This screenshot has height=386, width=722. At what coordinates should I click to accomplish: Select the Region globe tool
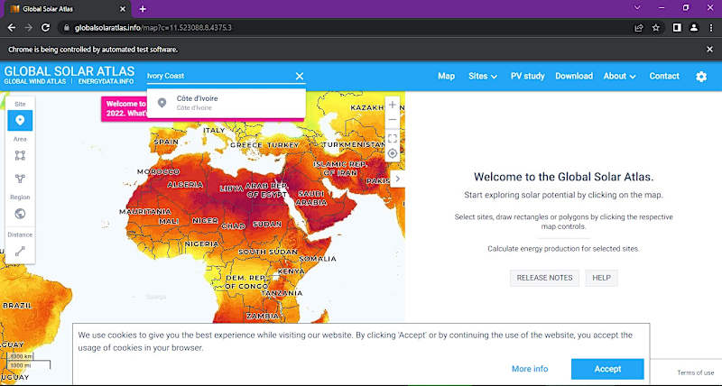(20, 214)
